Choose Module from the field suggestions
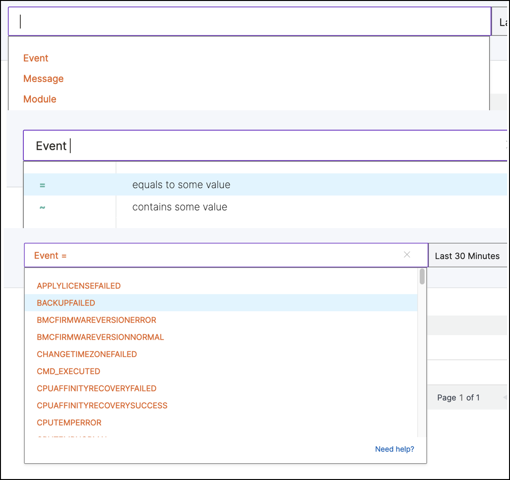Image resolution: width=510 pixels, height=480 pixels. [x=40, y=99]
